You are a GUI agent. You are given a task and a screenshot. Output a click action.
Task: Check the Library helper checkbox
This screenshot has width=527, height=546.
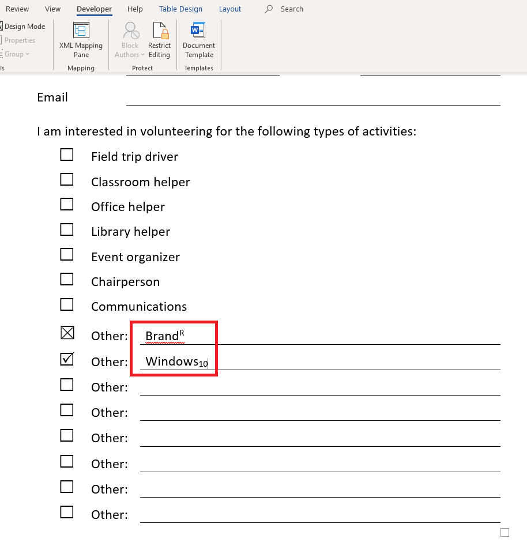click(66, 230)
